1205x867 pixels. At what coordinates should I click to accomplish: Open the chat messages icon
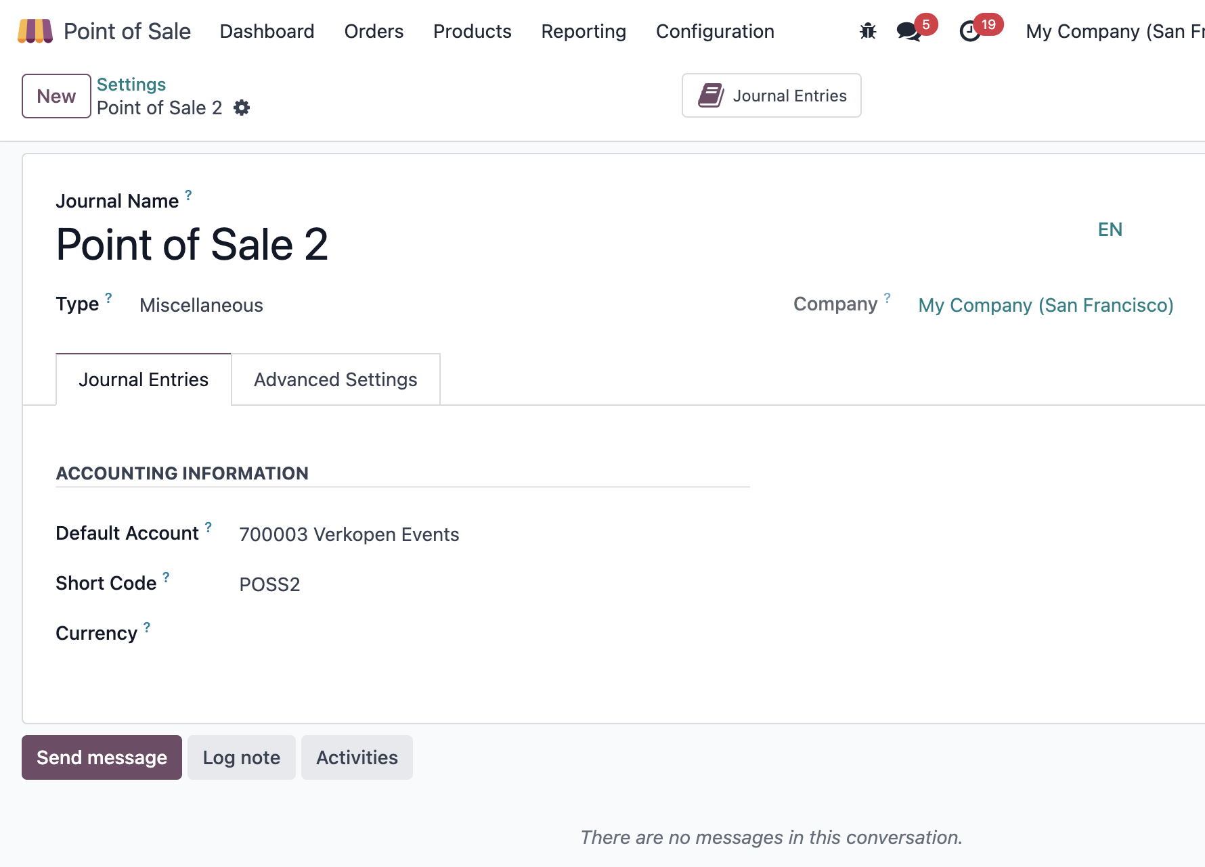(x=908, y=31)
